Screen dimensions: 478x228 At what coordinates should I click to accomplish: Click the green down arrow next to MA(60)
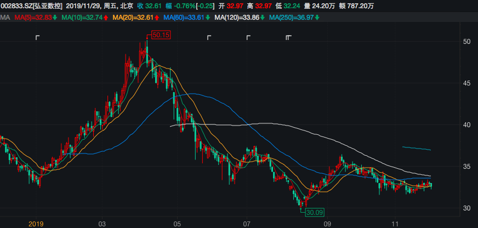tap(208, 18)
